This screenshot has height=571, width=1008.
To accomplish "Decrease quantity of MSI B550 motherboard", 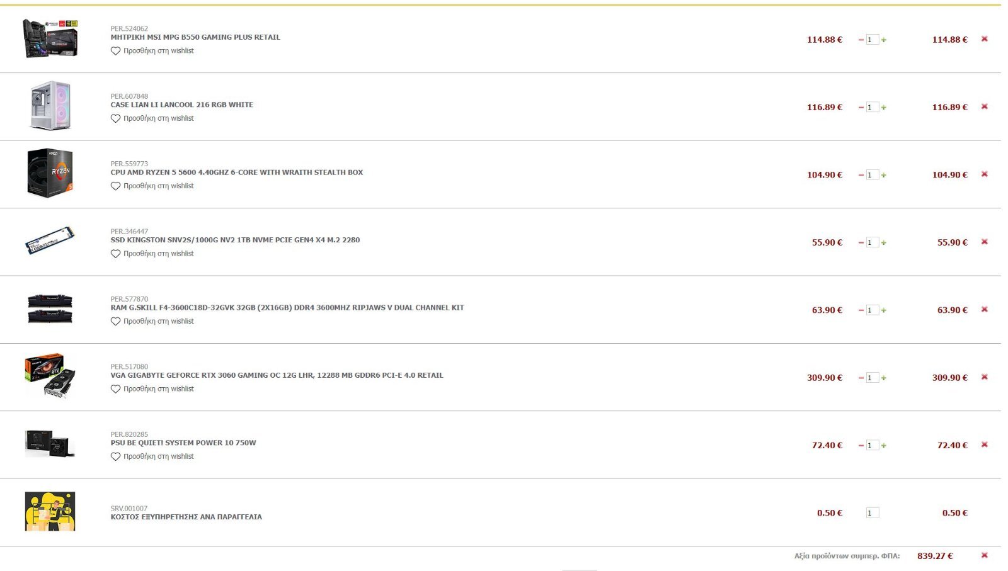I will pyautogui.click(x=861, y=40).
